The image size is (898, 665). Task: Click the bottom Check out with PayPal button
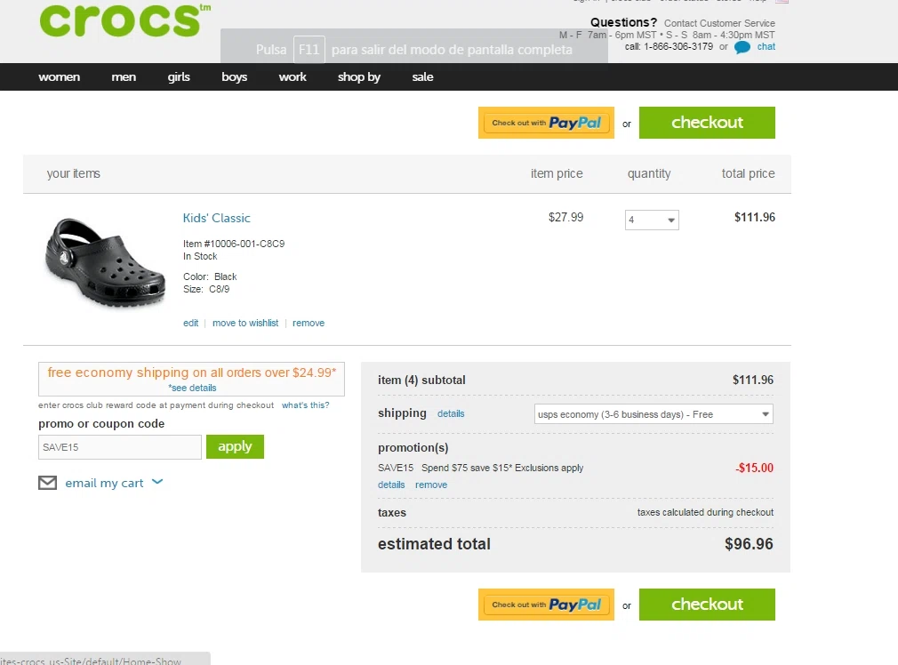click(547, 605)
